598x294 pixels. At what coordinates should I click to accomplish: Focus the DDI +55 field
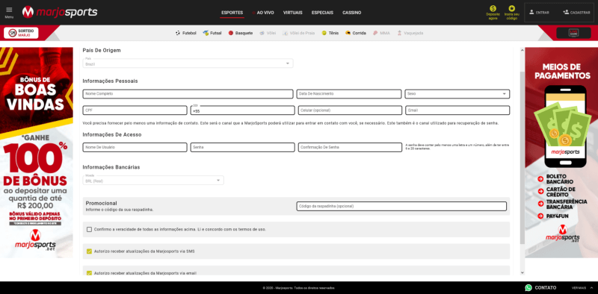242,110
